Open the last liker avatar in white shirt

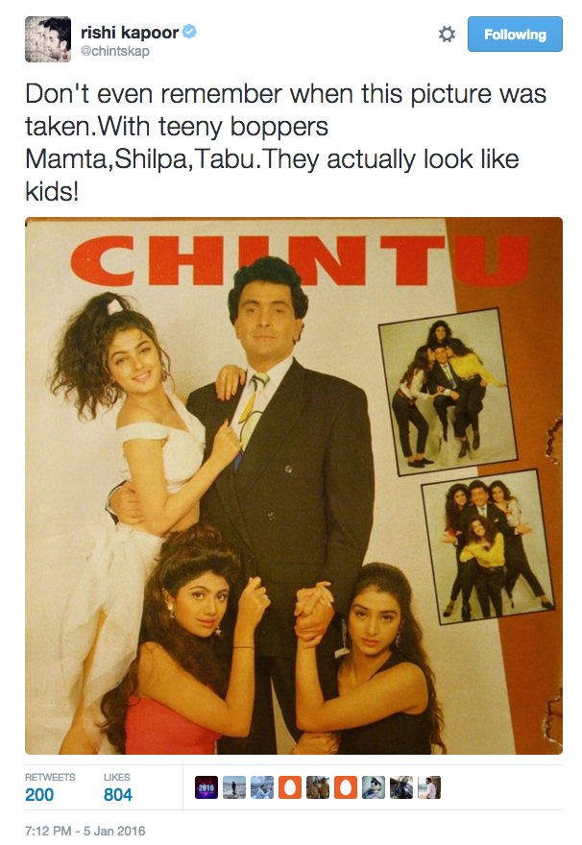coord(429,787)
